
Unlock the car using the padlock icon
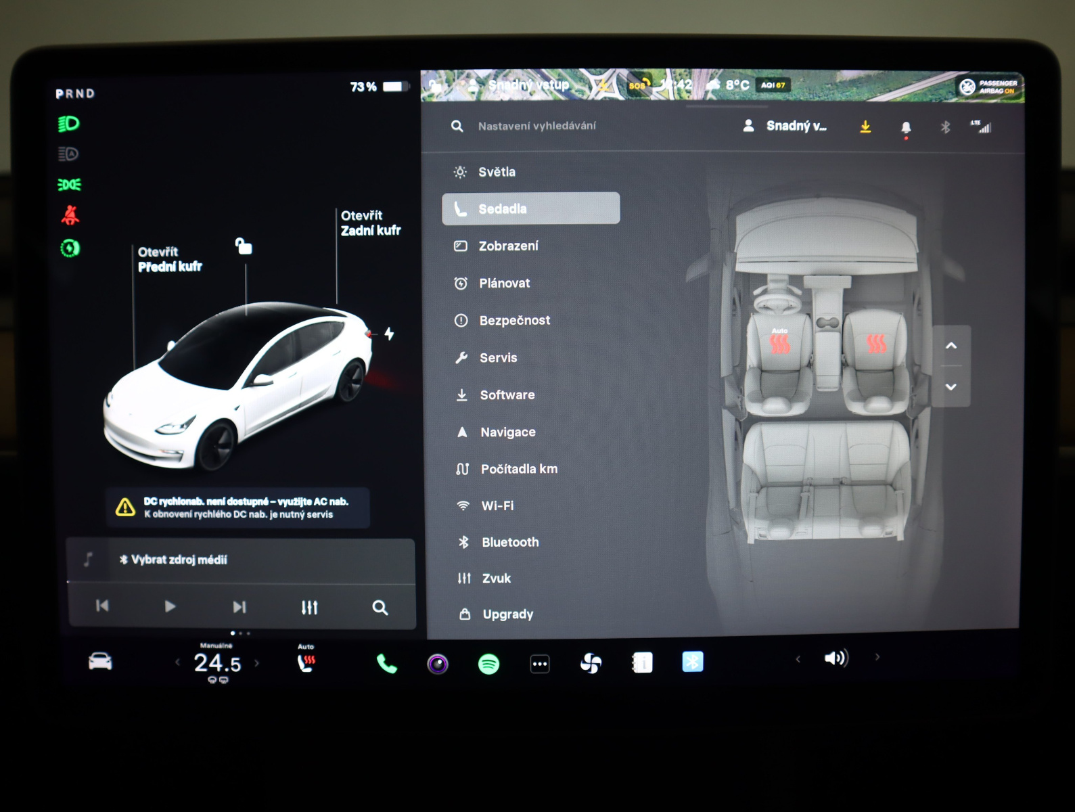244,246
